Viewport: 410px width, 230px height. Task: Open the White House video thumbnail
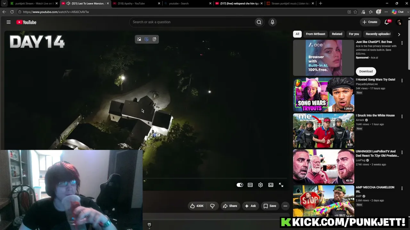pyautogui.click(x=324, y=131)
